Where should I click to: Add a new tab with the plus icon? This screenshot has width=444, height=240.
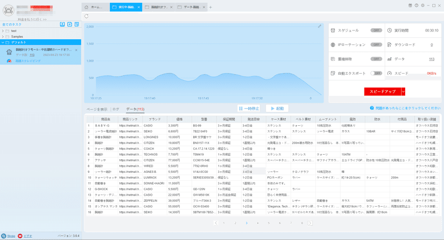point(210,7)
